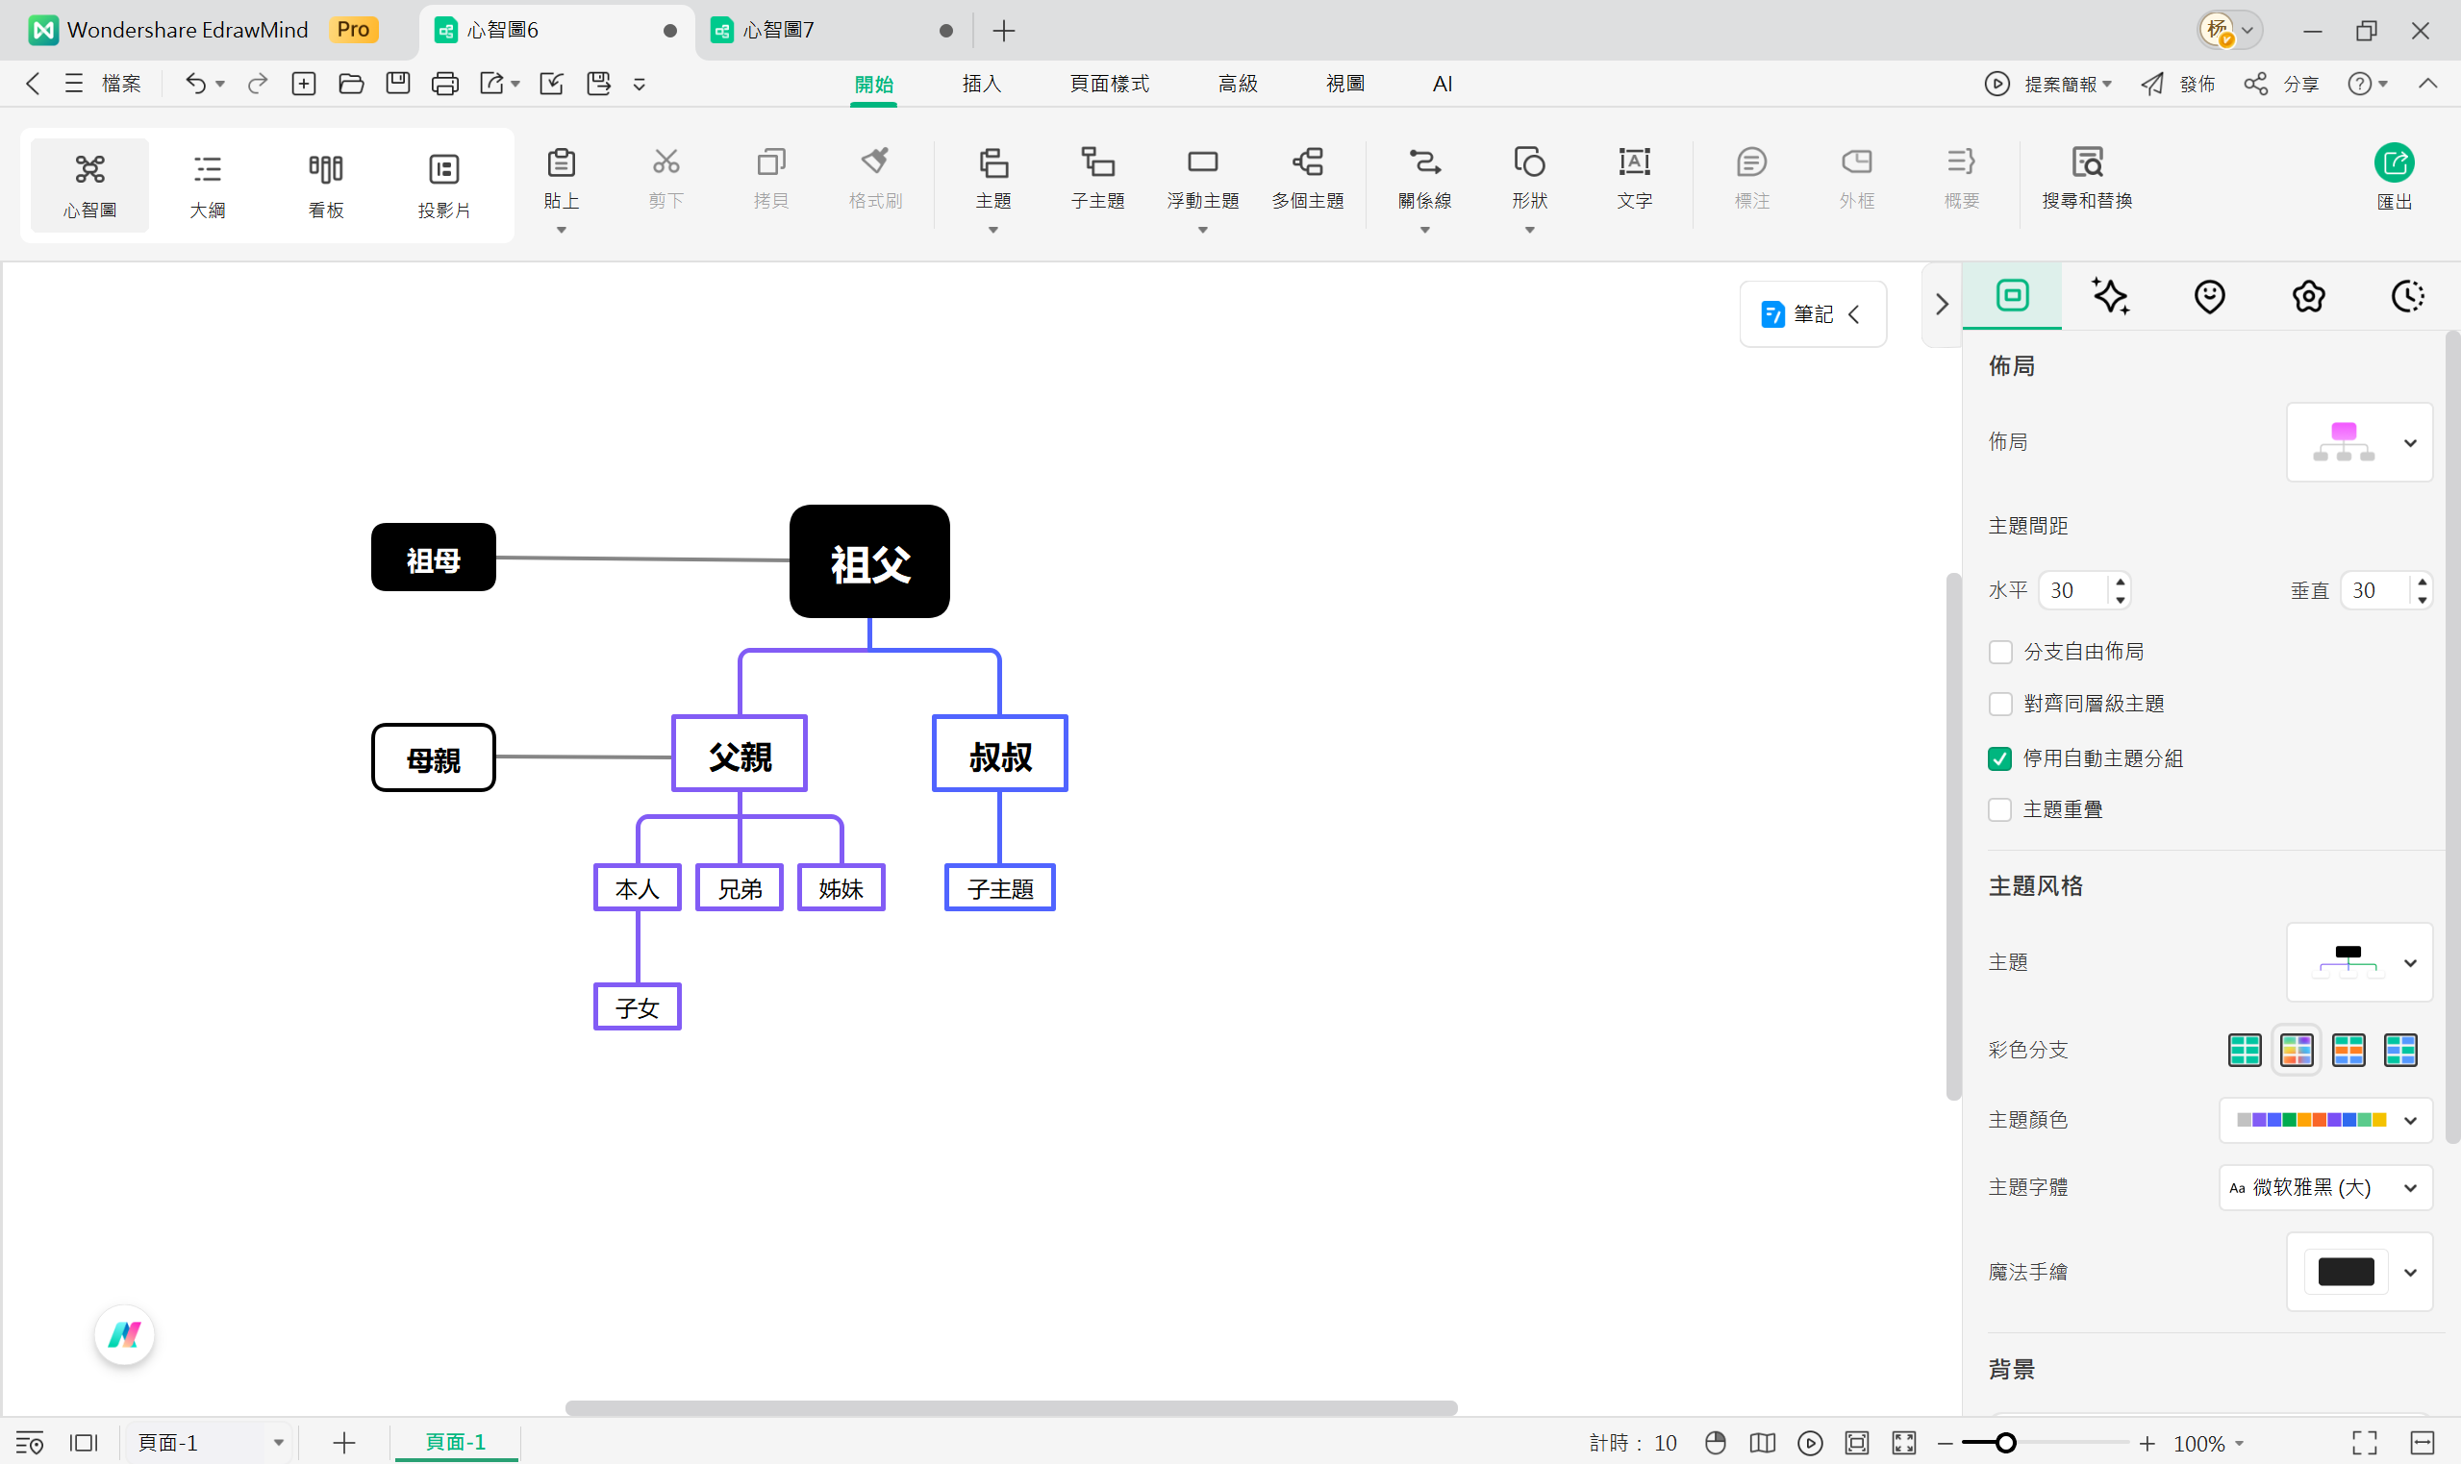Open the 看板 kanban view
The image size is (2461, 1464).
[x=326, y=185]
